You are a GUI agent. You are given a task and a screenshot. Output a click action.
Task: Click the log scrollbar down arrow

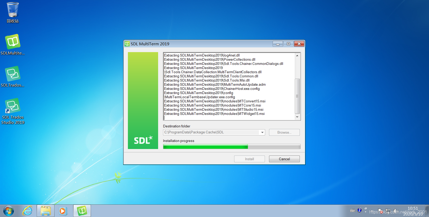point(297,117)
